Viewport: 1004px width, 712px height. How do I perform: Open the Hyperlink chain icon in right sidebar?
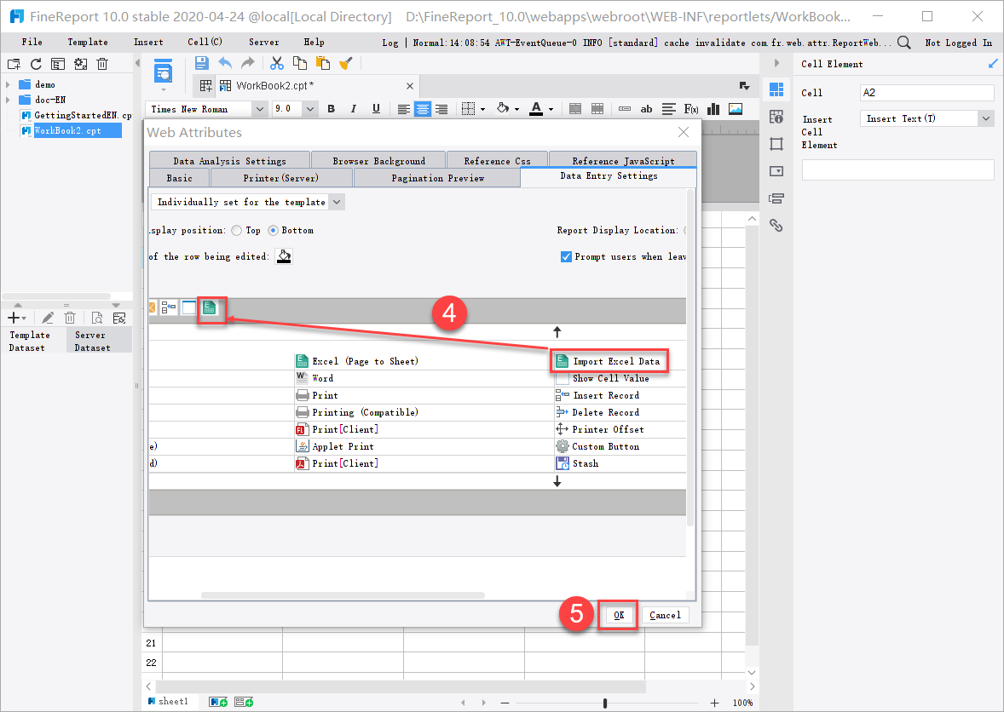[x=776, y=225]
